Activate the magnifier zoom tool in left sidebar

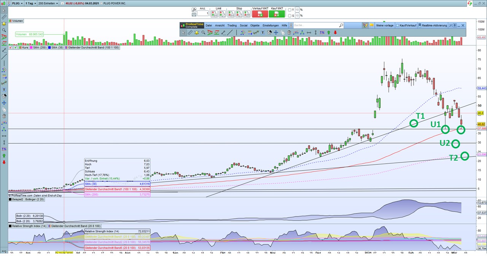(4, 30)
